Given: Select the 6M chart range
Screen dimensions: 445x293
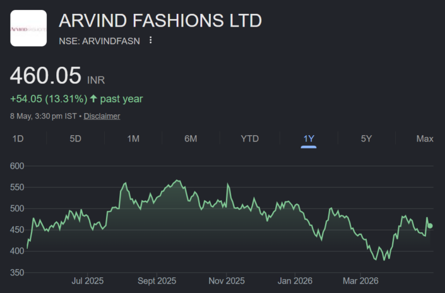Looking at the screenshot, I should point(191,139).
